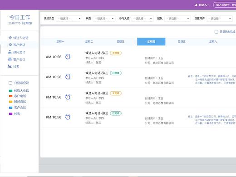The width and height of the screenshot is (236, 177).
Task: Switch to 星期二 tab
Action: point(89,42)
